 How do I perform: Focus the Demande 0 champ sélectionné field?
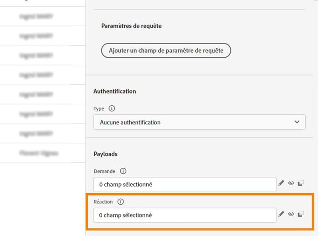click(185, 185)
